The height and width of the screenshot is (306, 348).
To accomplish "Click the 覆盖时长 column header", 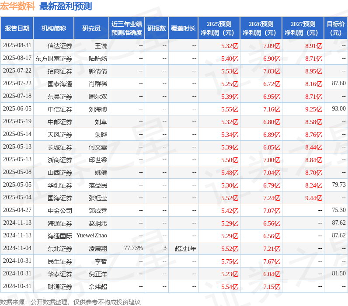I will coord(183,28).
